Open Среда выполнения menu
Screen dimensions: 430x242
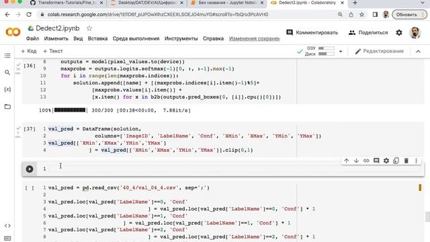(136, 39)
